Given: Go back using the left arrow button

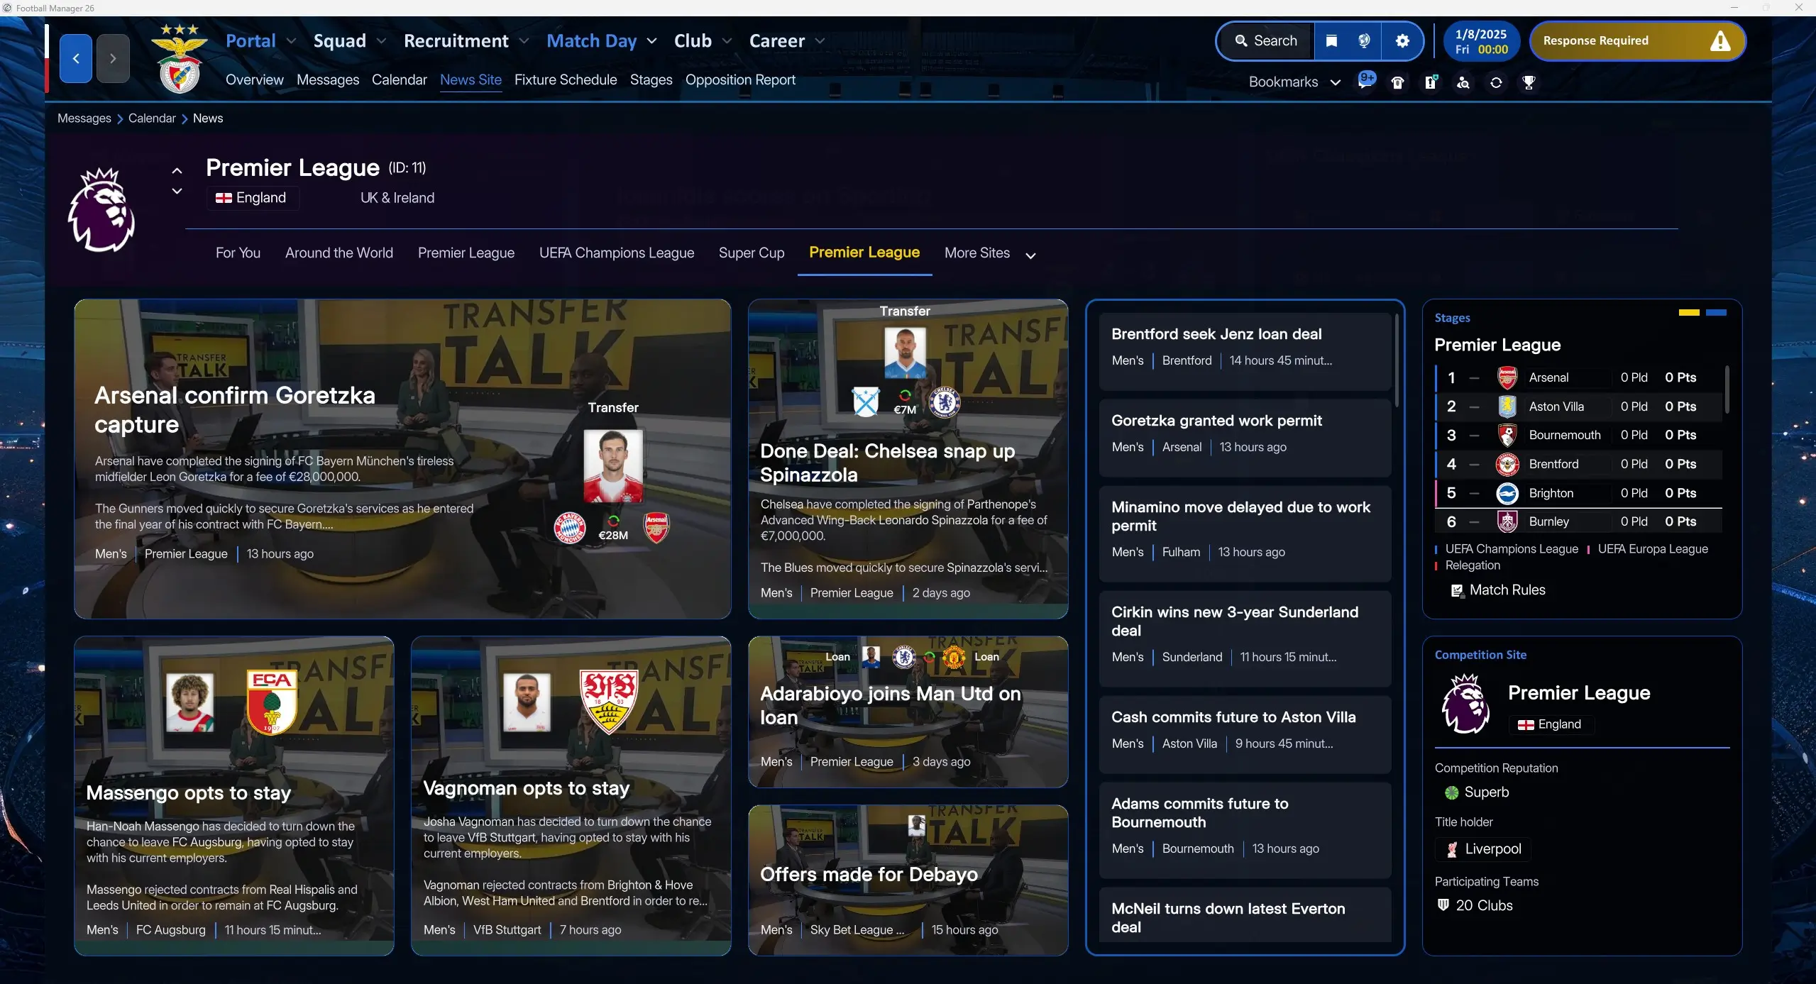Looking at the screenshot, I should (x=76, y=58).
